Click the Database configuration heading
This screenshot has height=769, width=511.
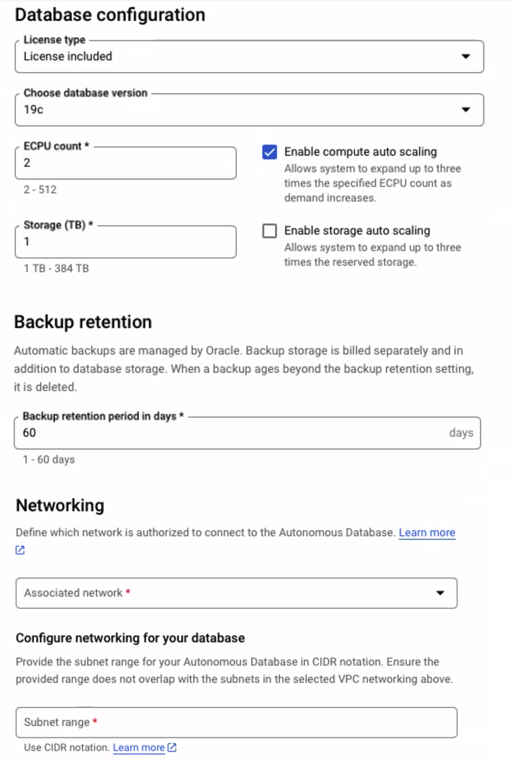(109, 14)
